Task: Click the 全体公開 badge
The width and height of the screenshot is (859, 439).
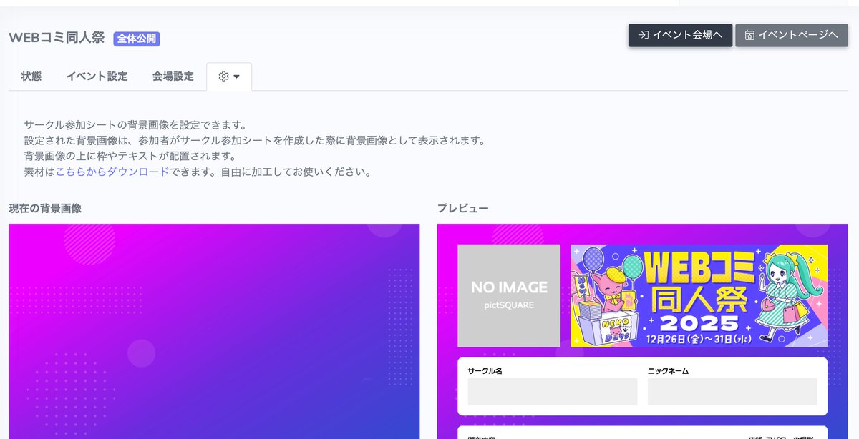Action: [x=136, y=39]
